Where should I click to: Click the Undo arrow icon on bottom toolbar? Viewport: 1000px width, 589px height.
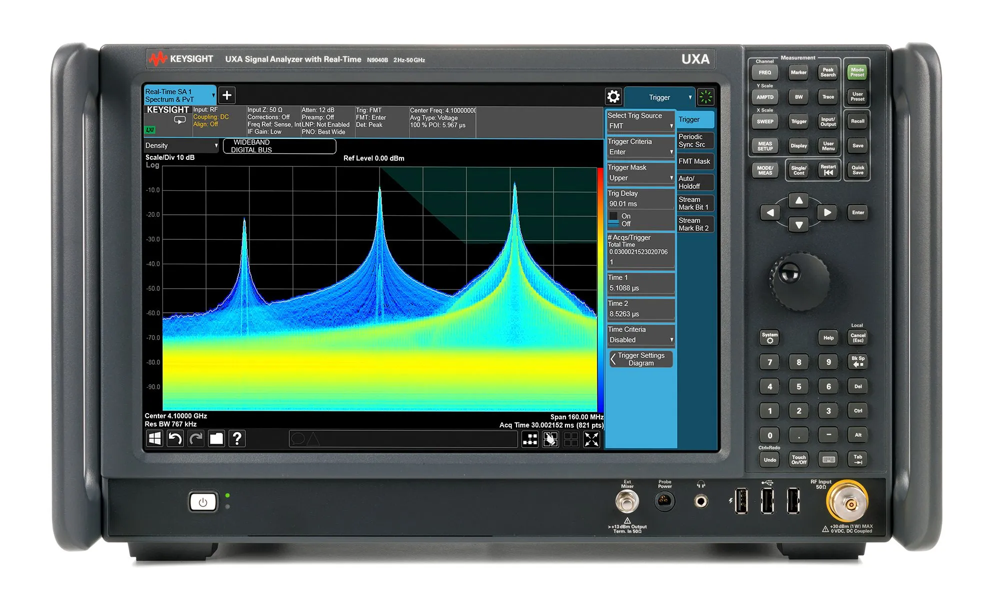tap(175, 439)
